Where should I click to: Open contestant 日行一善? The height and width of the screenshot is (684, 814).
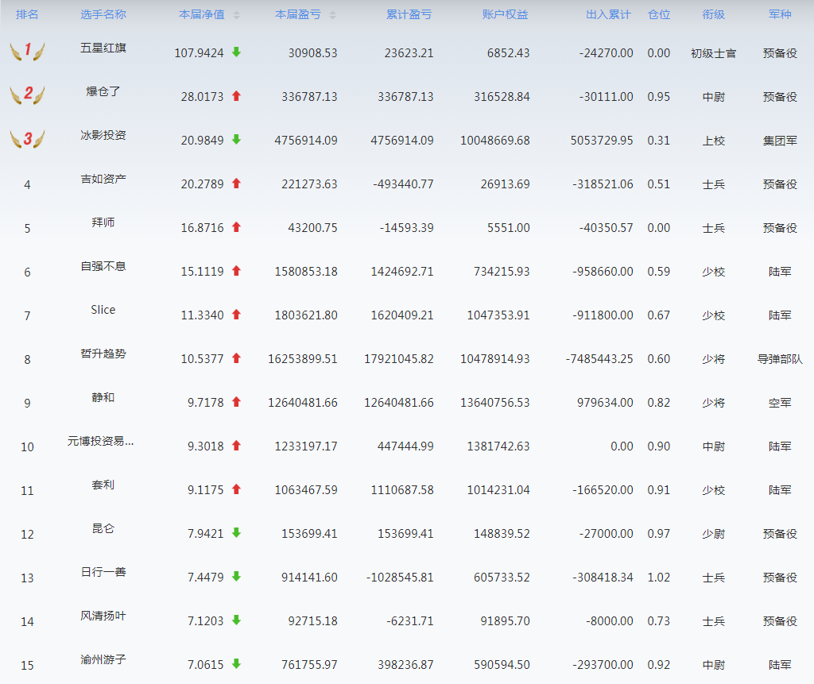(103, 572)
